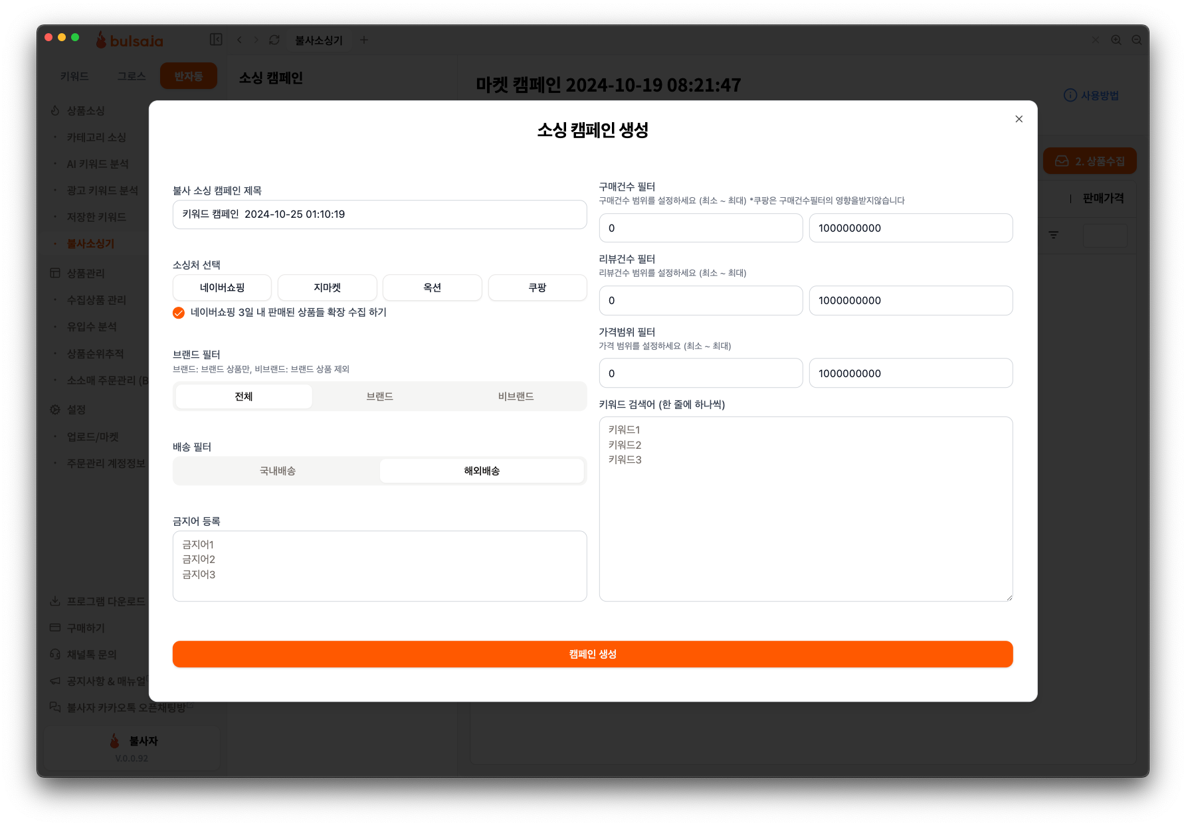Select 지마켓 as sourcing site
This screenshot has height=826, width=1186.
tap(327, 288)
